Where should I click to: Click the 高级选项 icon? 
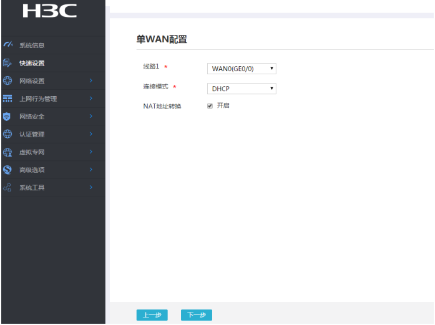pos(7,170)
